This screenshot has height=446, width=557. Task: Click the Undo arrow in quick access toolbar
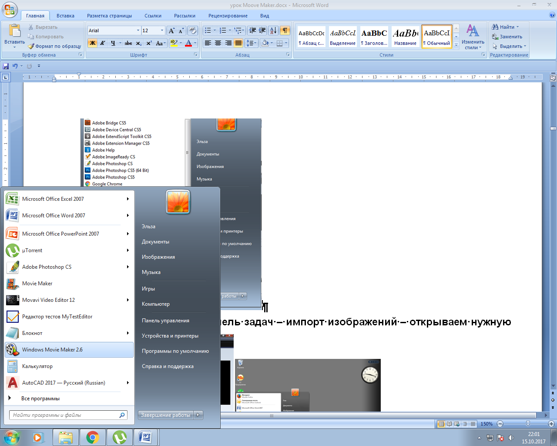coord(15,66)
